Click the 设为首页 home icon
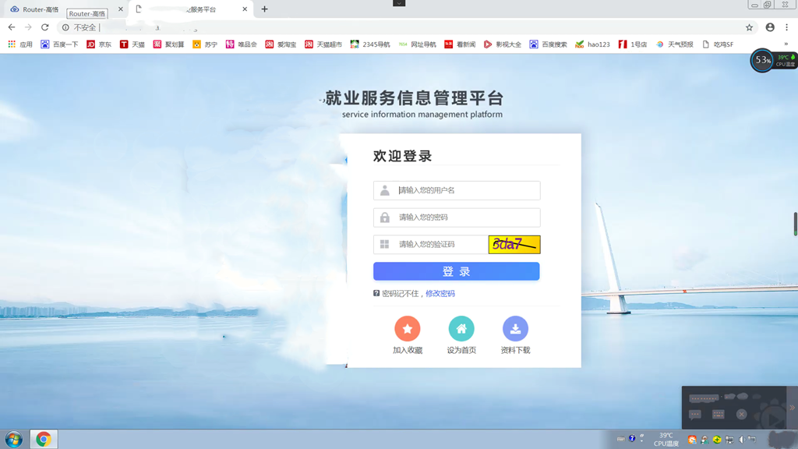Viewport: 798px width, 449px height. pos(461,329)
